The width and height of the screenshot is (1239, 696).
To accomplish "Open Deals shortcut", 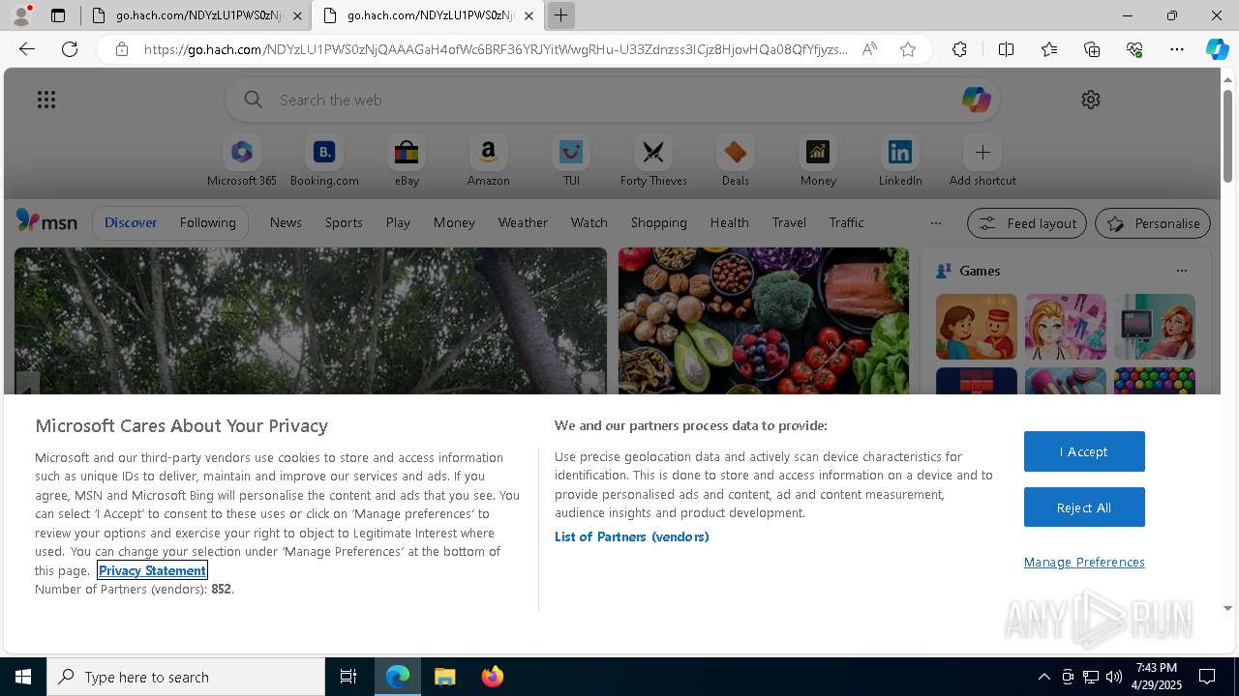I will coord(736,160).
